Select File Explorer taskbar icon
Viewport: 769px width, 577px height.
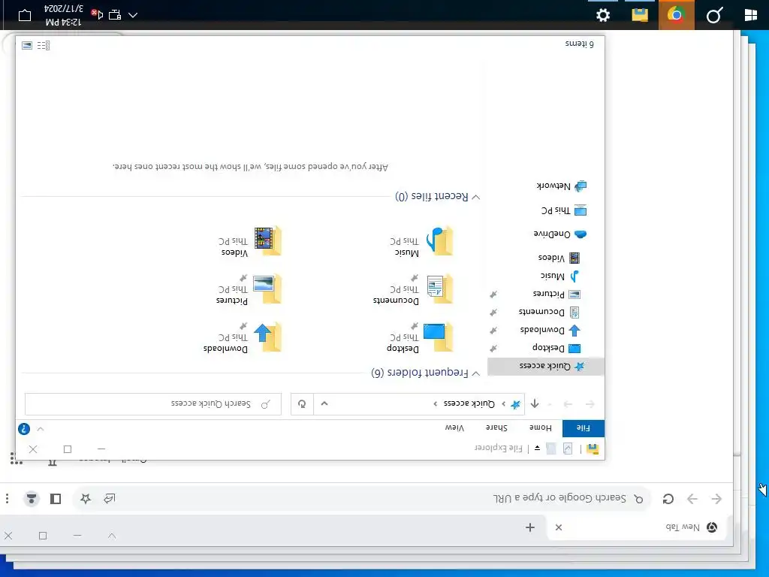pyautogui.click(x=640, y=15)
